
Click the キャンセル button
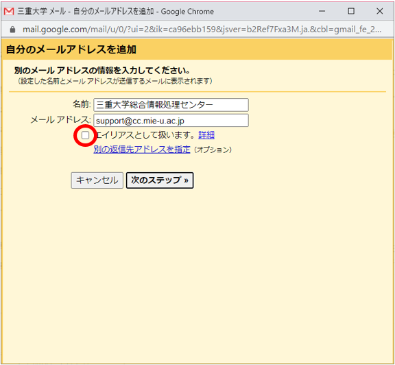click(x=97, y=180)
